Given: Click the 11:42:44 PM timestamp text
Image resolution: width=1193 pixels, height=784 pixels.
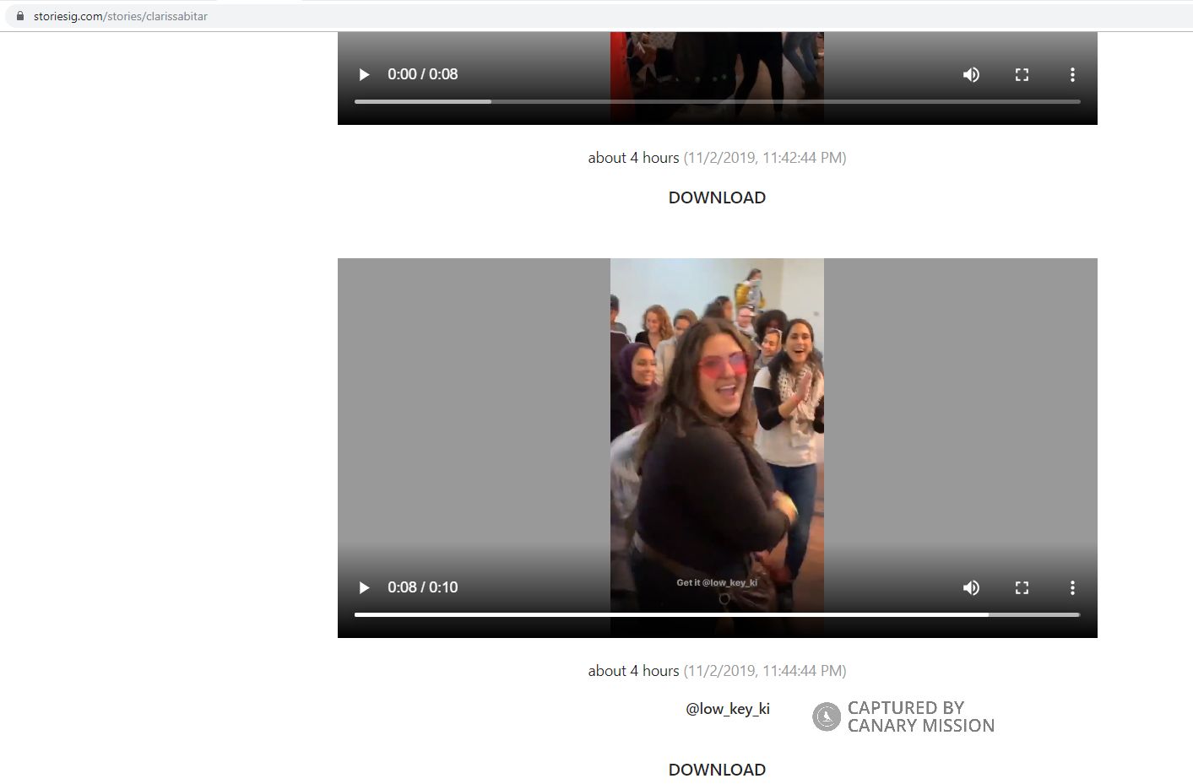Looking at the screenshot, I should 764,158.
